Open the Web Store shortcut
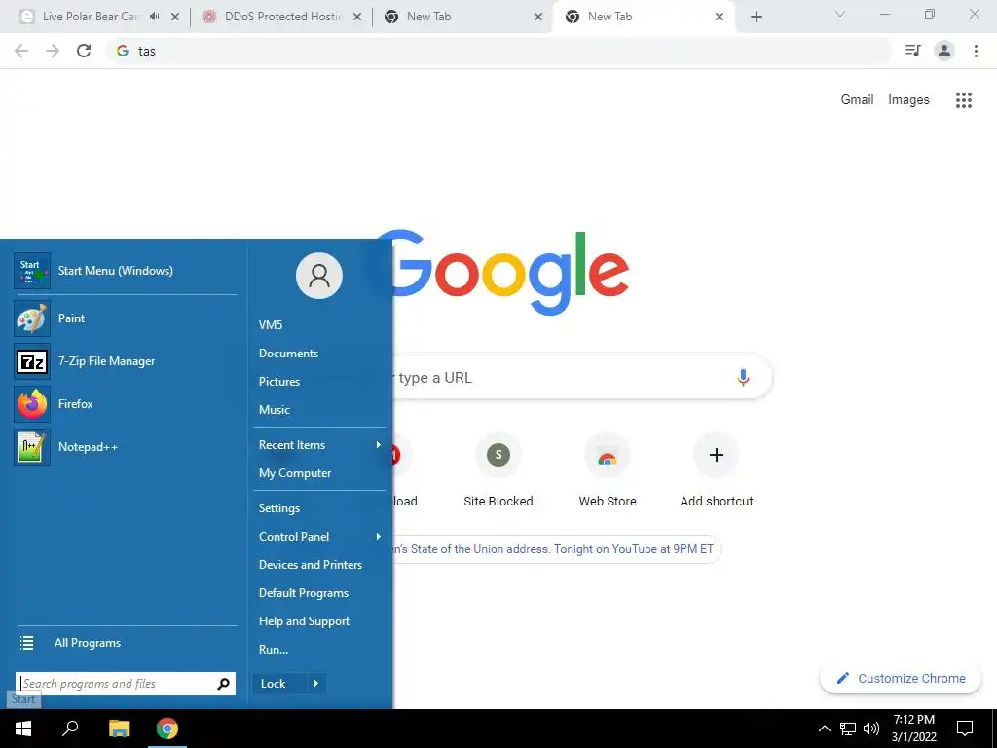The image size is (997, 748). [x=608, y=470]
